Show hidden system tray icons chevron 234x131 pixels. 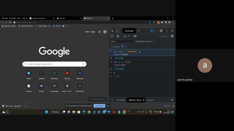(x=136, y=112)
